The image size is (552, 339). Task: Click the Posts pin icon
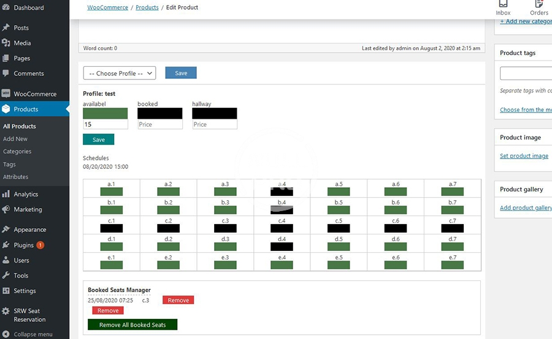click(x=6, y=28)
